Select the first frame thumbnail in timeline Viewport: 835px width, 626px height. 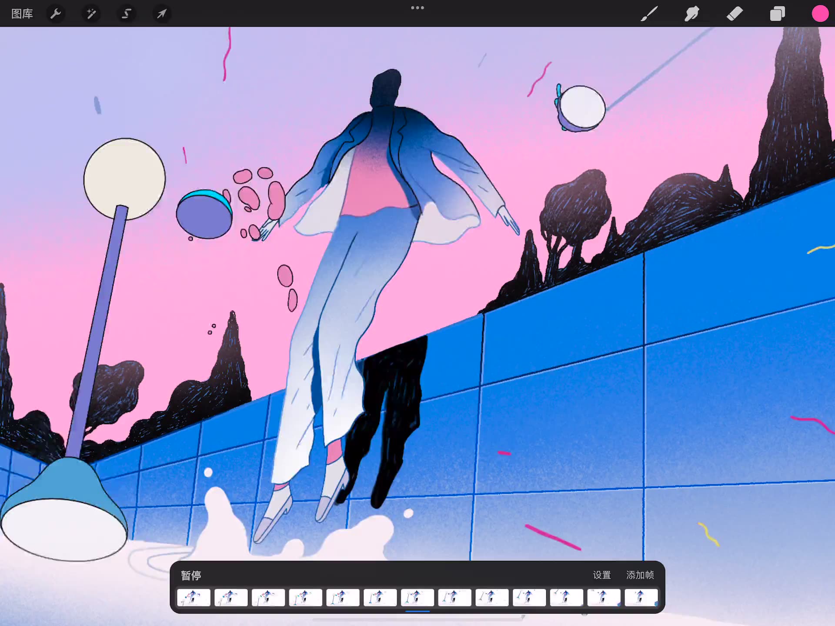194,598
